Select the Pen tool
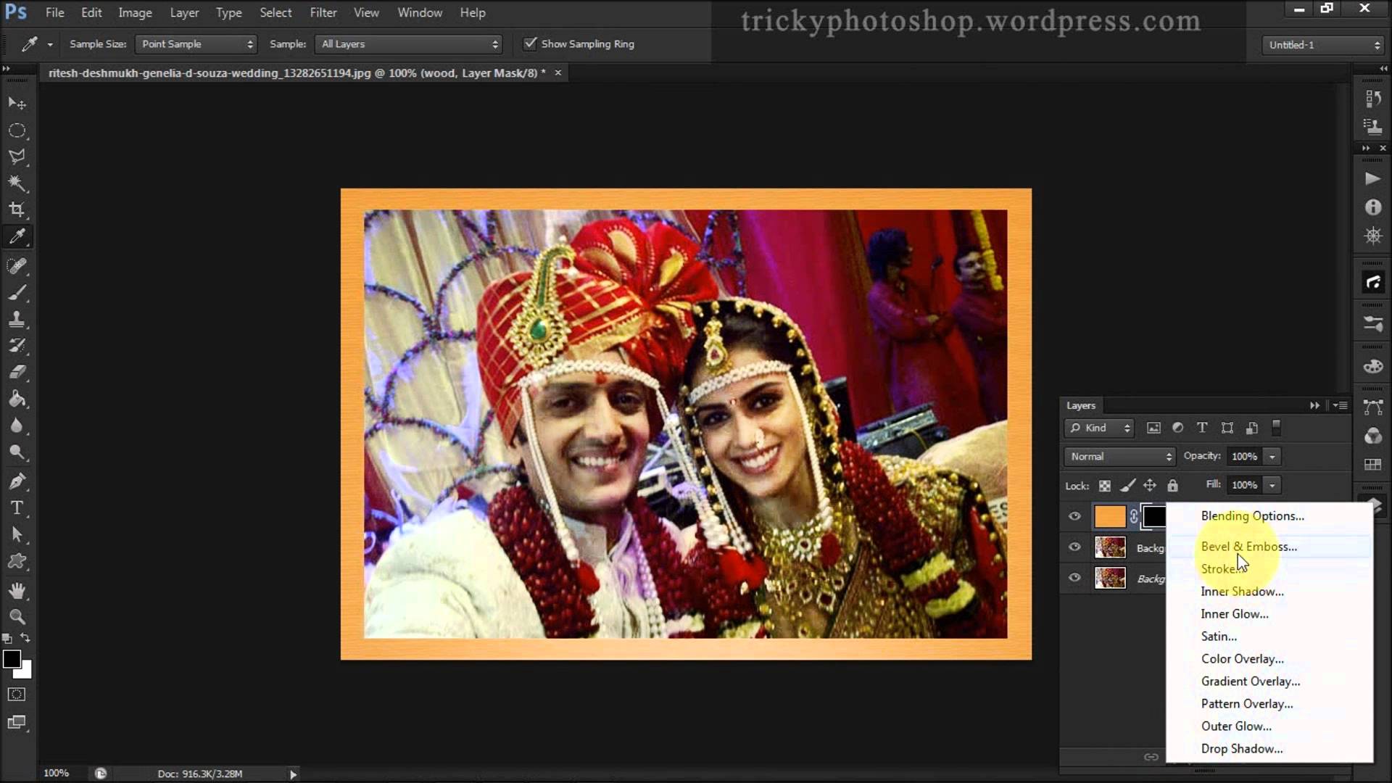Image resolution: width=1392 pixels, height=783 pixels. tap(17, 481)
